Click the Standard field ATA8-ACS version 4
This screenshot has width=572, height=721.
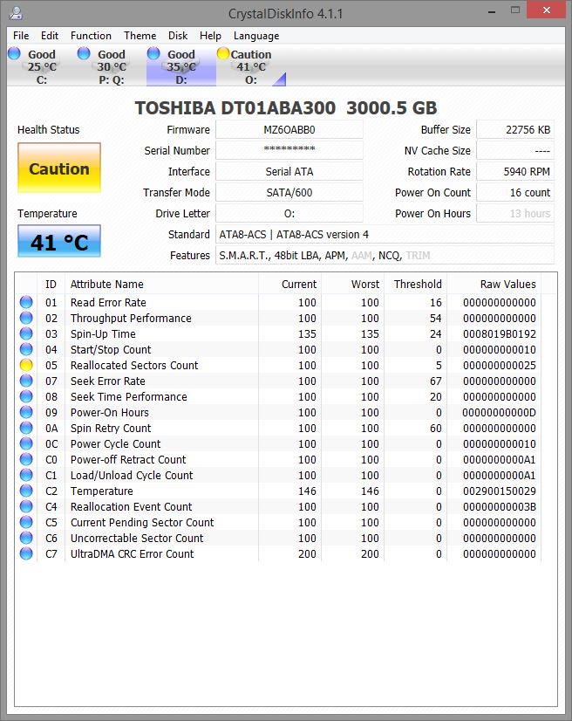[x=385, y=235]
